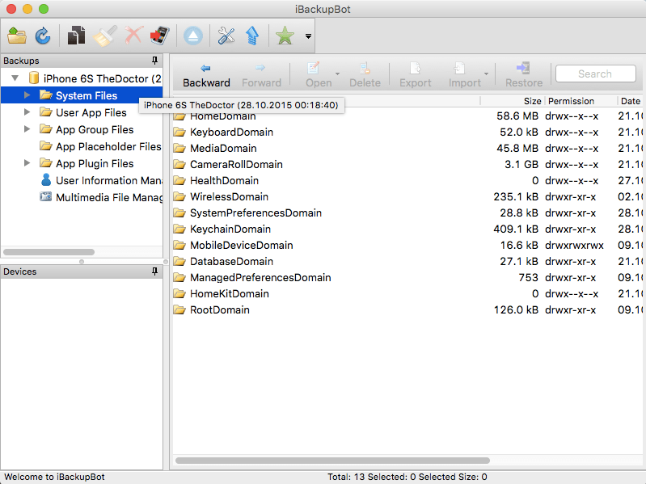Screen dimensions: 646x484
Task: Pin the Devices panel
Action: pos(155,271)
